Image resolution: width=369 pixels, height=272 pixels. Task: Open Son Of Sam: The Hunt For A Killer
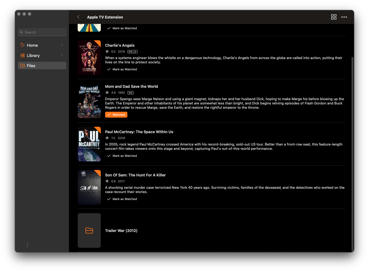tap(135, 175)
